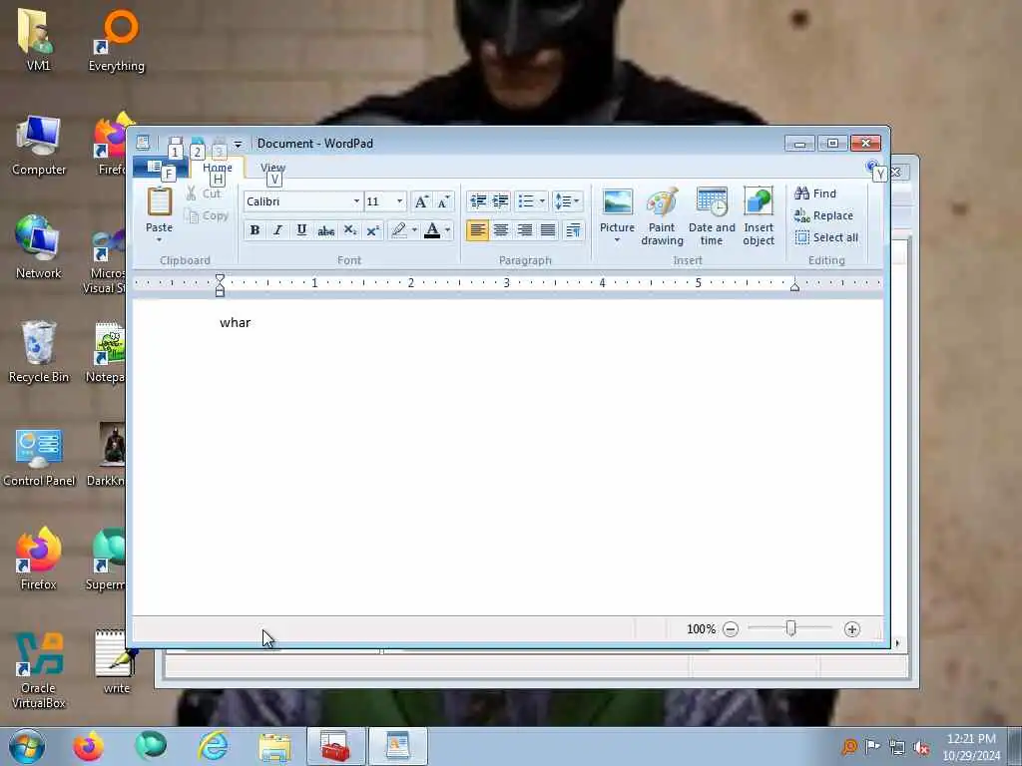
Task: Open the WordPad file menu button
Action: (160, 167)
